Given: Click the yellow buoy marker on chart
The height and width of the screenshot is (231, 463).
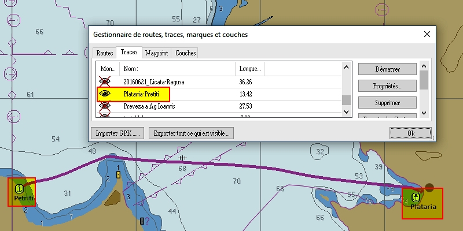Looking at the screenshot, I should pos(118,174).
